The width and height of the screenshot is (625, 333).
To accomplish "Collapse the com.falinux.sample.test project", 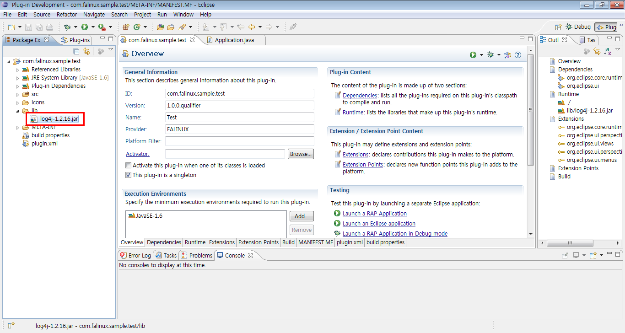I will coord(9,61).
